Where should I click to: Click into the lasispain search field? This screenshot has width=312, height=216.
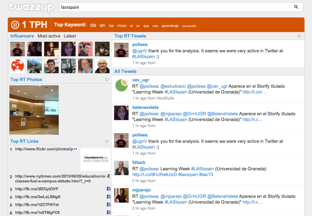181,7
